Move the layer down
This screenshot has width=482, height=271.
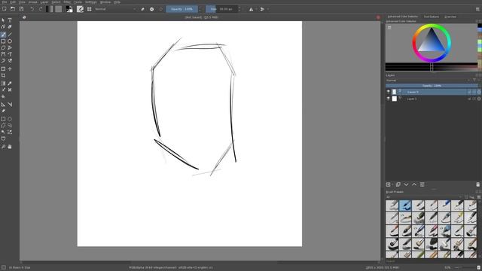406,184
